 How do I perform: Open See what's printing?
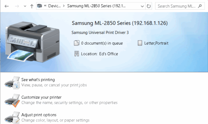tap(38, 80)
